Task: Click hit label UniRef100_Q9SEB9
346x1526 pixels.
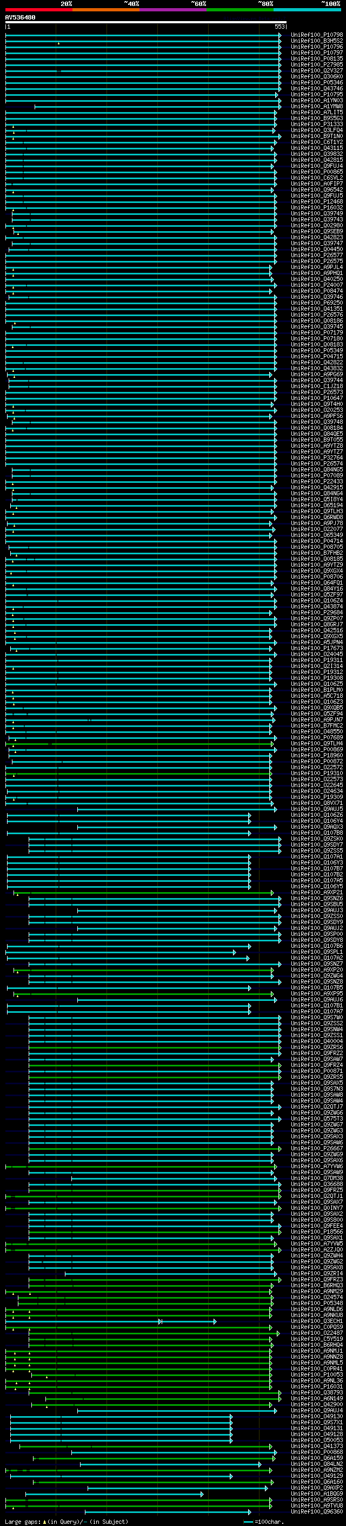Action: [317, 232]
